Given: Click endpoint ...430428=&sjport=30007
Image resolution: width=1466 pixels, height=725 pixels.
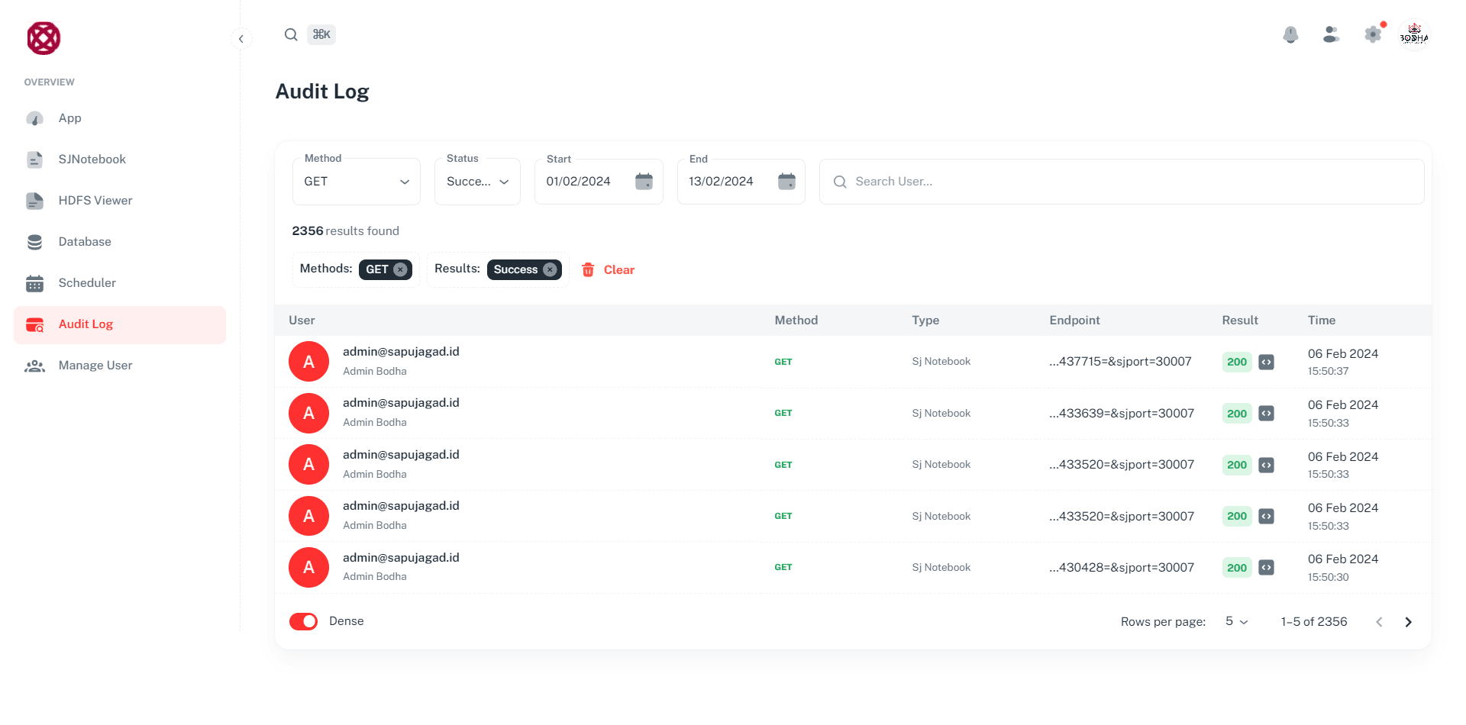Looking at the screenshot, I should pyautogui.click(x=1122, y=568).
